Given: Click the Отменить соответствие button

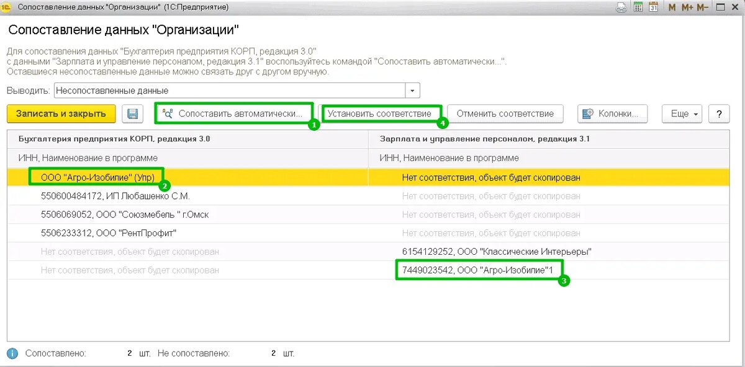Looking at the screenshot, I should click(506, 113).
